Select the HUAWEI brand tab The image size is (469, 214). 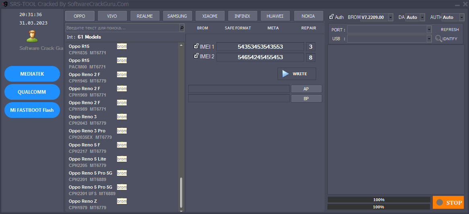275,16
